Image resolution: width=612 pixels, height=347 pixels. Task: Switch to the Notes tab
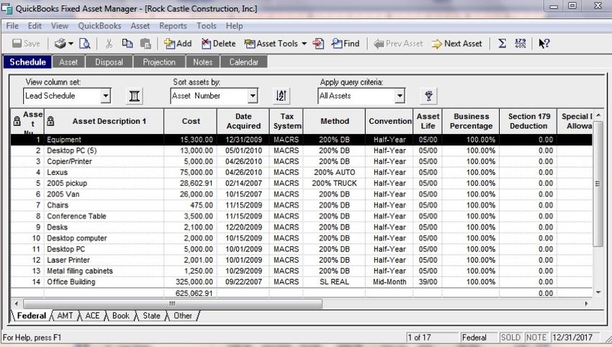[202, 62]
